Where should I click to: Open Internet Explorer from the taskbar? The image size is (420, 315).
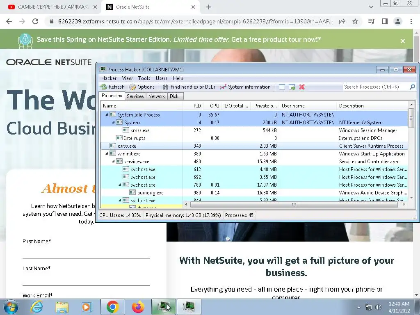(x=37, y=307)
